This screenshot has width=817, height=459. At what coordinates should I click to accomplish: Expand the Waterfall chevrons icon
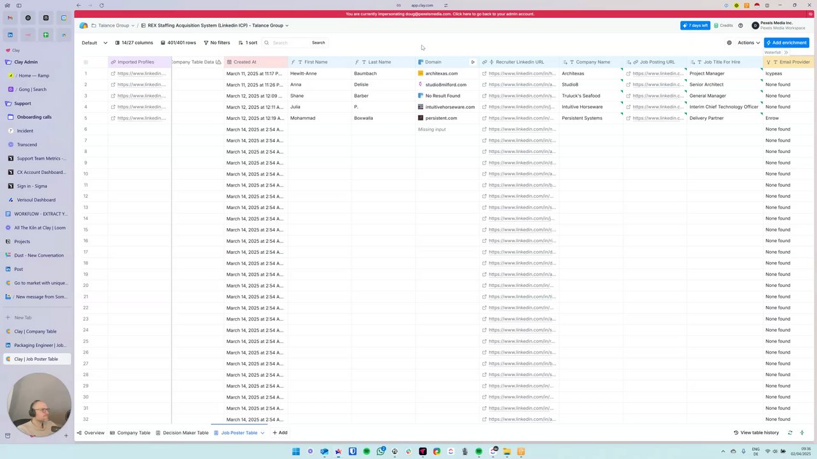click(x=786, y=52)
